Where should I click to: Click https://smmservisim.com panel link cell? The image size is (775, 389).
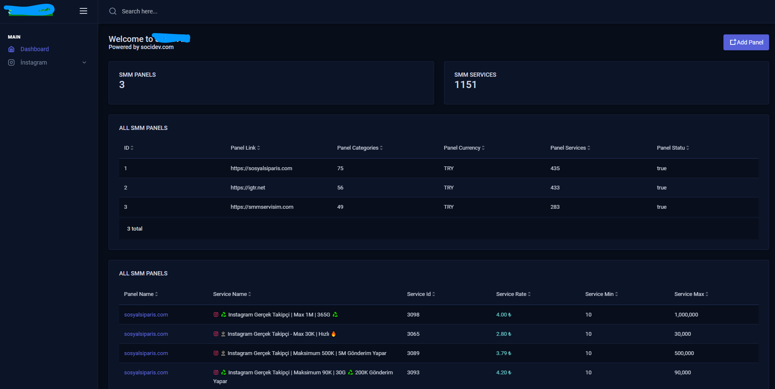click(262, 207)
